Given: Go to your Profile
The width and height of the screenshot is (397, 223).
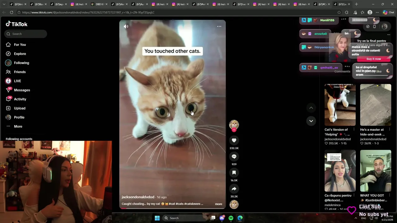Looking at the screenshot, I should 19,117.
